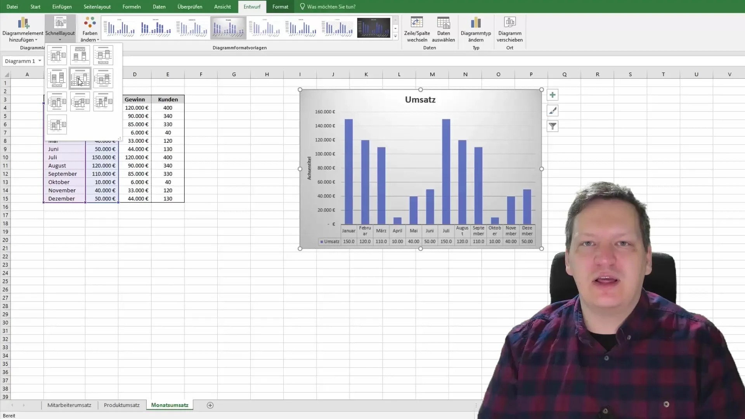The width and height of the screenshot is (745, 419).
Task: Click sheet tab scroll right arrow
Action: click(x=24, y=405)
